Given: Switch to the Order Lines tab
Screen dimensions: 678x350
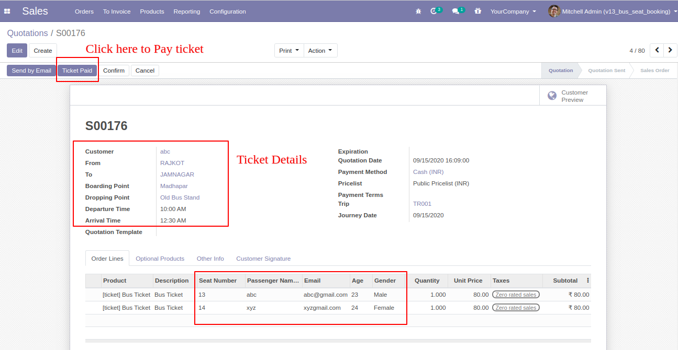Looking at the screenshot, I should (x=107, y=259).
